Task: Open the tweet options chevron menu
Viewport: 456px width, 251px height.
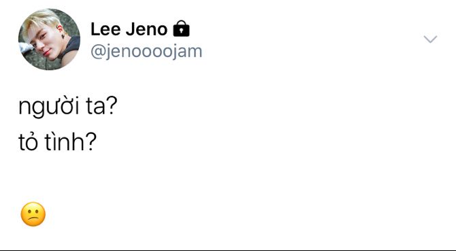Action: [x=430, y=39]
